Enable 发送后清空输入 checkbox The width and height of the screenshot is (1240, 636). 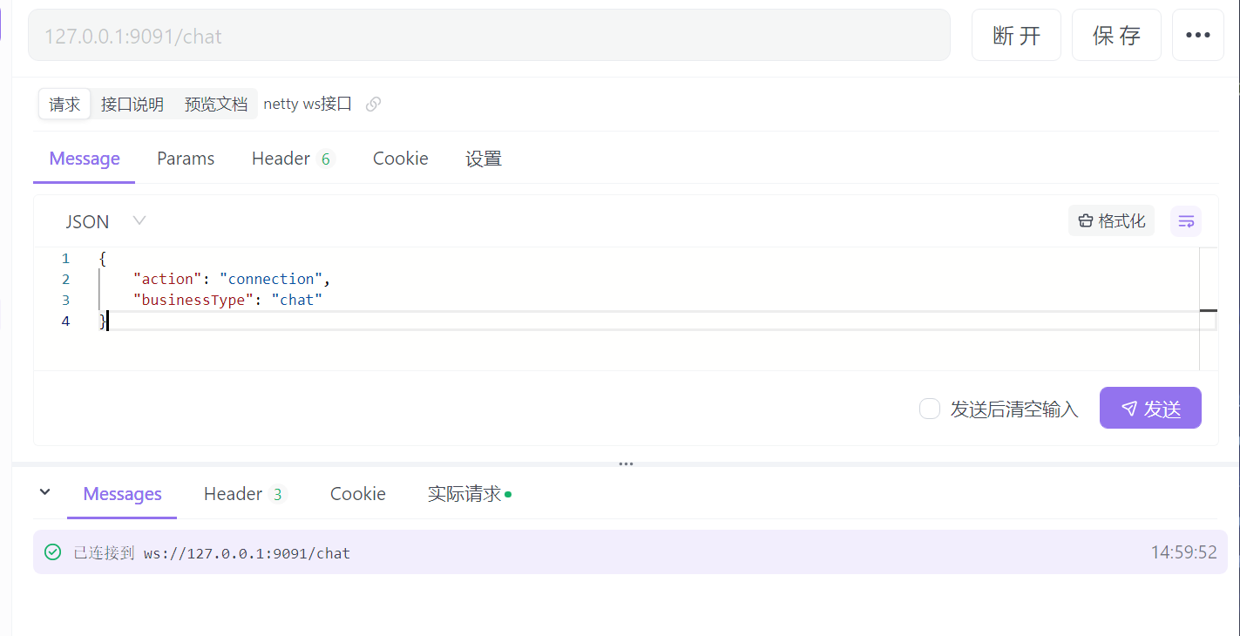click(930, 409)
